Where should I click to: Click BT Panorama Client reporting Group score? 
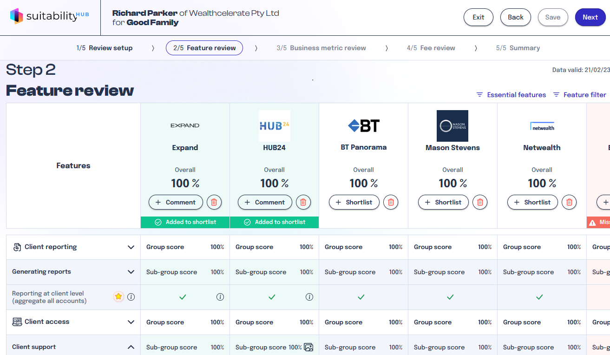pos(364,247)
